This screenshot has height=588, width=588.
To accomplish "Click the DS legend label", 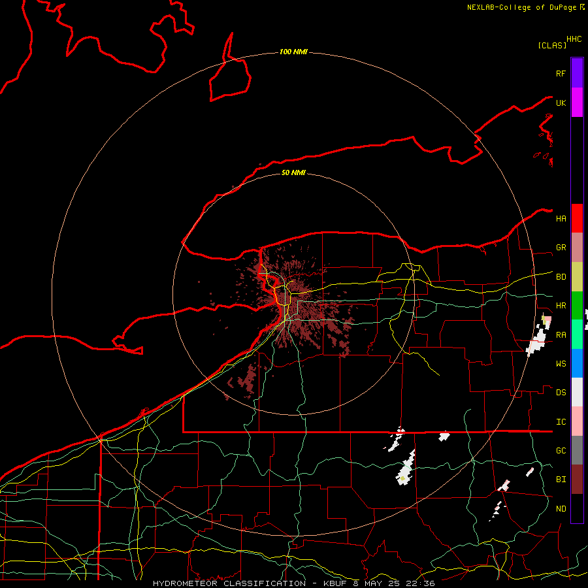I will 561,393.
